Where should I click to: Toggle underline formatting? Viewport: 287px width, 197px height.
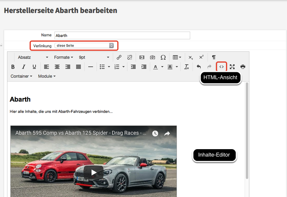pos(34,67)
